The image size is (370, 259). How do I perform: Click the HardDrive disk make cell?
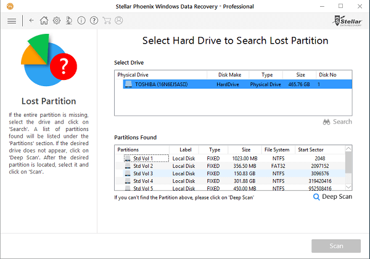pyautogui.click(x=228, y=84)
